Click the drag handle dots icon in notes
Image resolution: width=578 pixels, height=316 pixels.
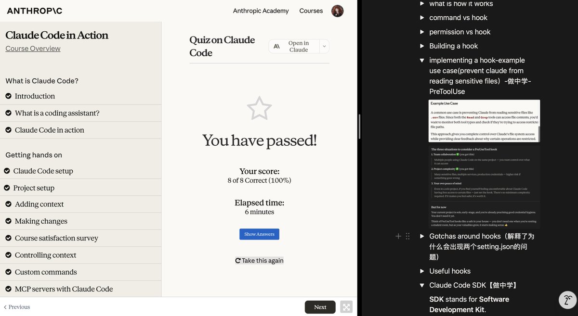click(408, 236)
